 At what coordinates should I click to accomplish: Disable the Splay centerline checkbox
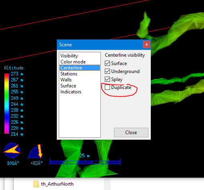click(x=107, y=79)
